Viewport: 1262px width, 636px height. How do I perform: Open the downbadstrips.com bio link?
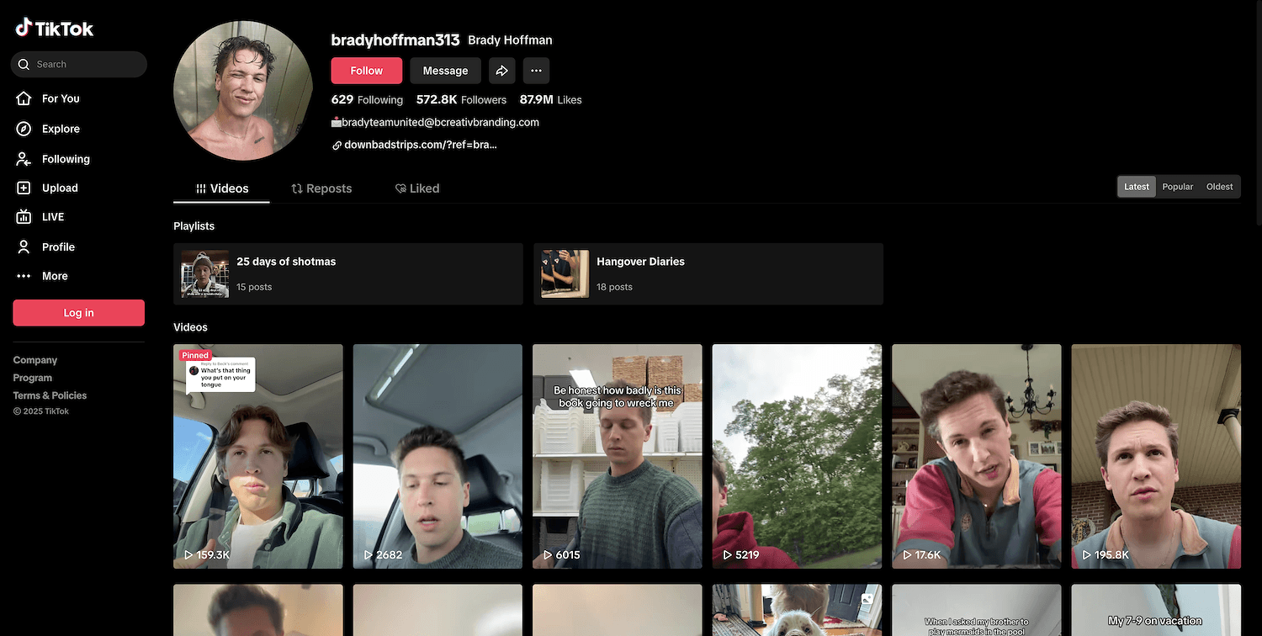420,145
